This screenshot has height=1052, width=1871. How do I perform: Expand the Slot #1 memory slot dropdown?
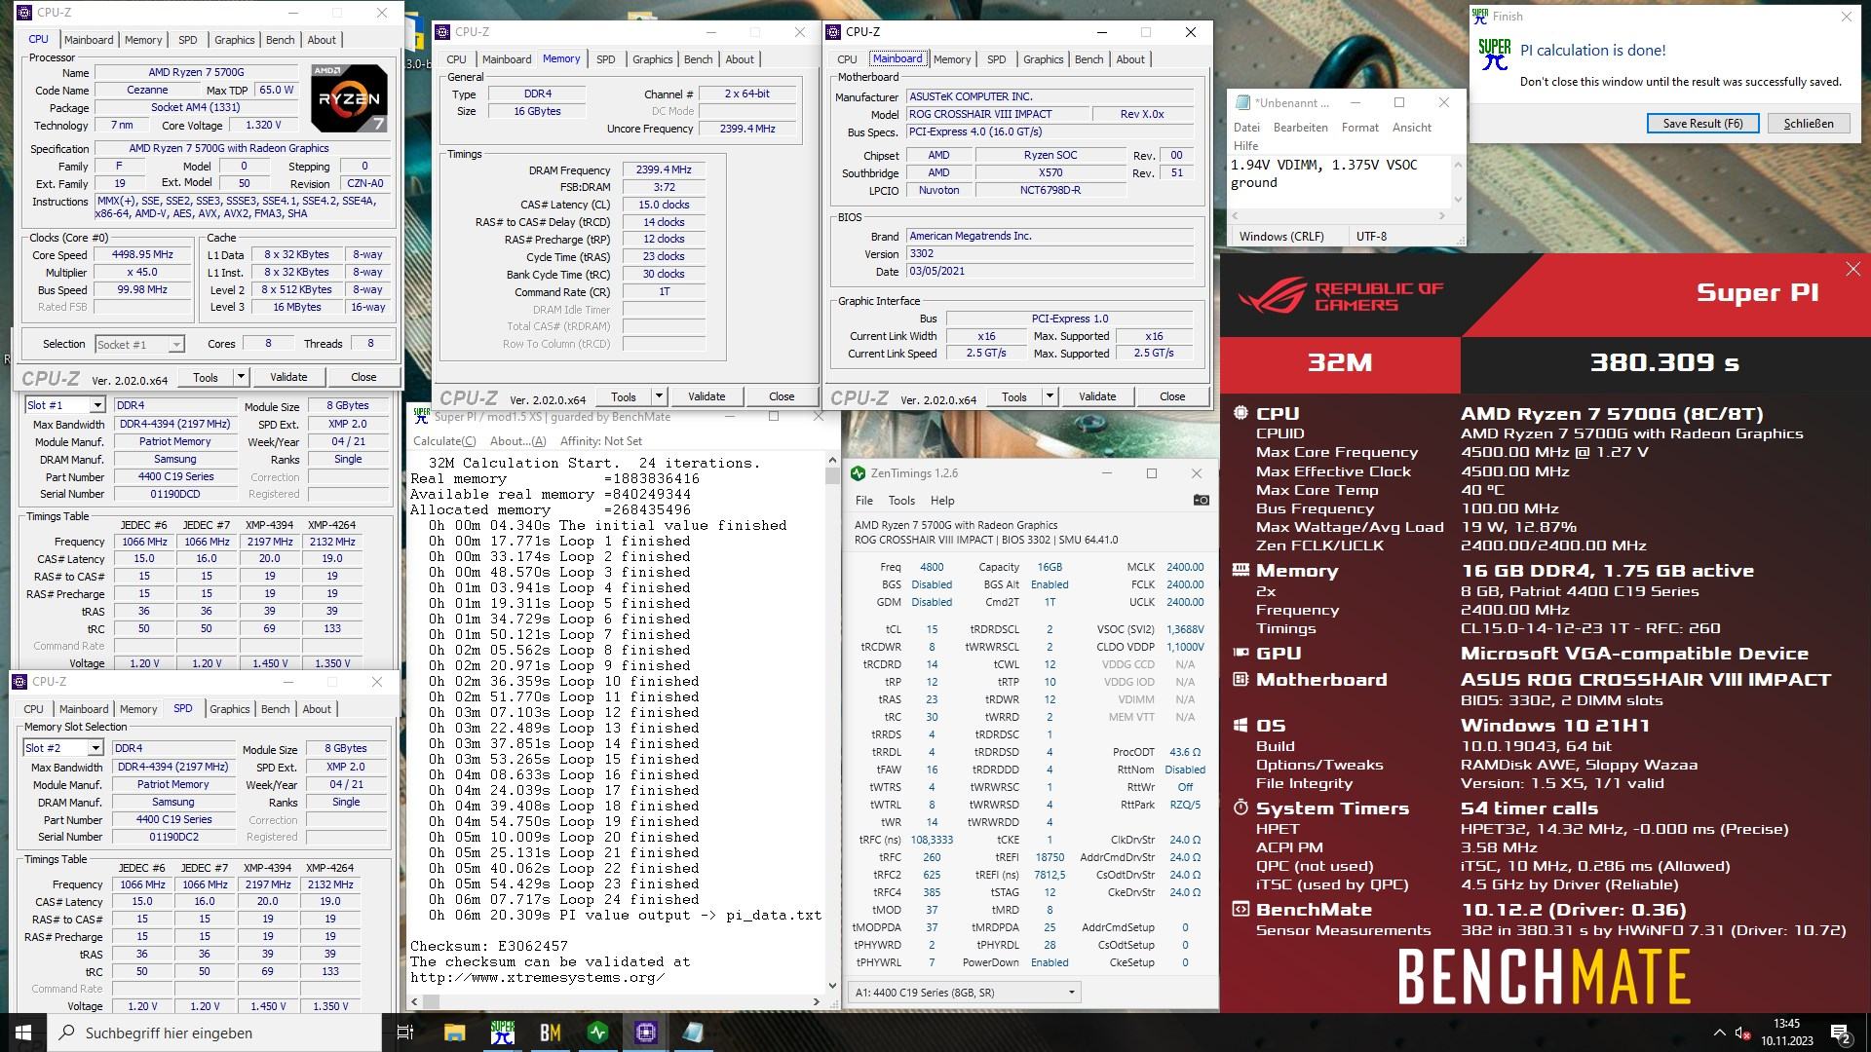[x=96, y=405]
